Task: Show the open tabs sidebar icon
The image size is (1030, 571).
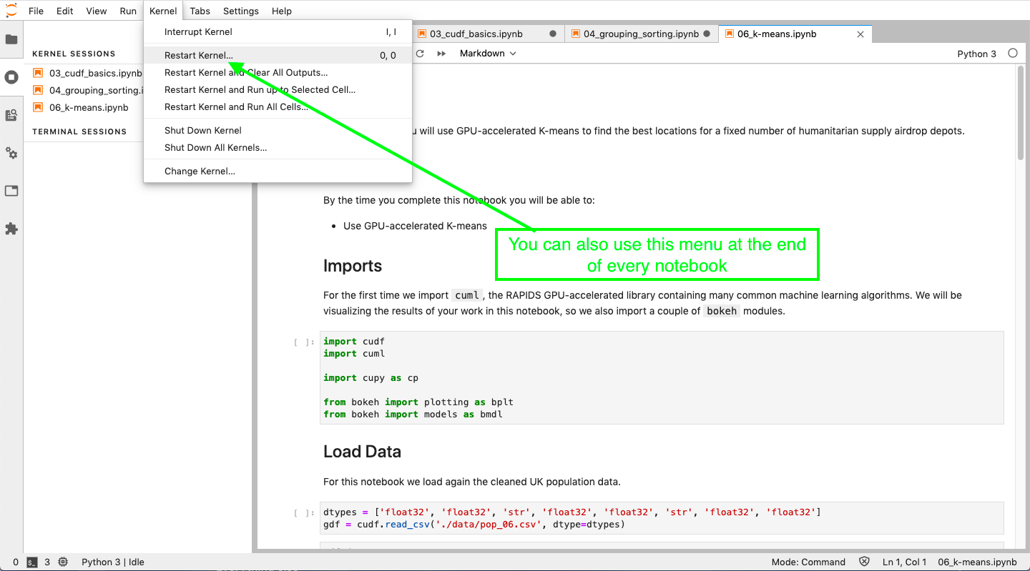Action: pyautogui.click(x=11, y=191)
